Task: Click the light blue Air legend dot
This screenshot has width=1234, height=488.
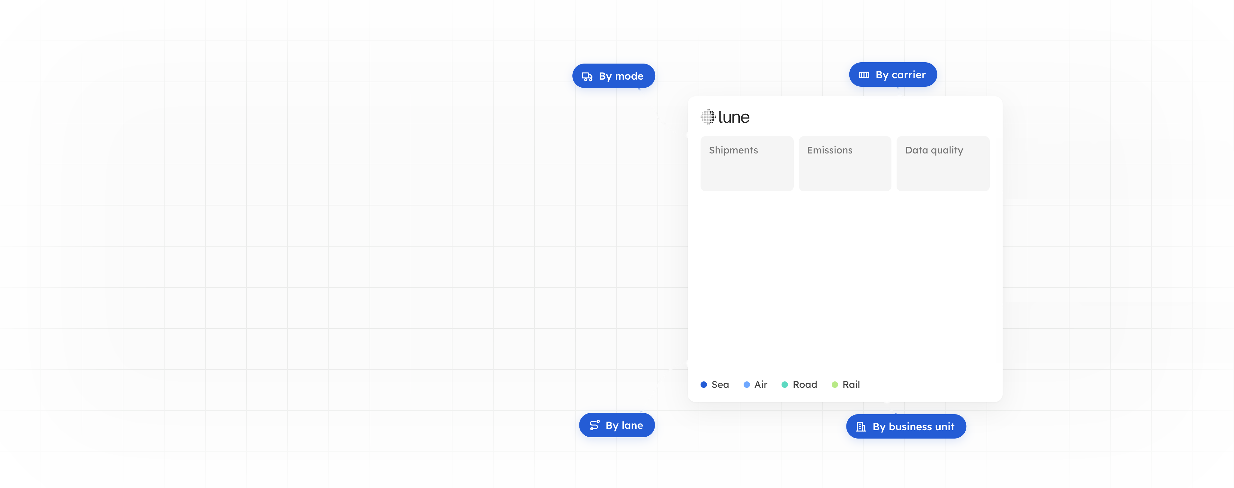Action: tap(747, 385)
